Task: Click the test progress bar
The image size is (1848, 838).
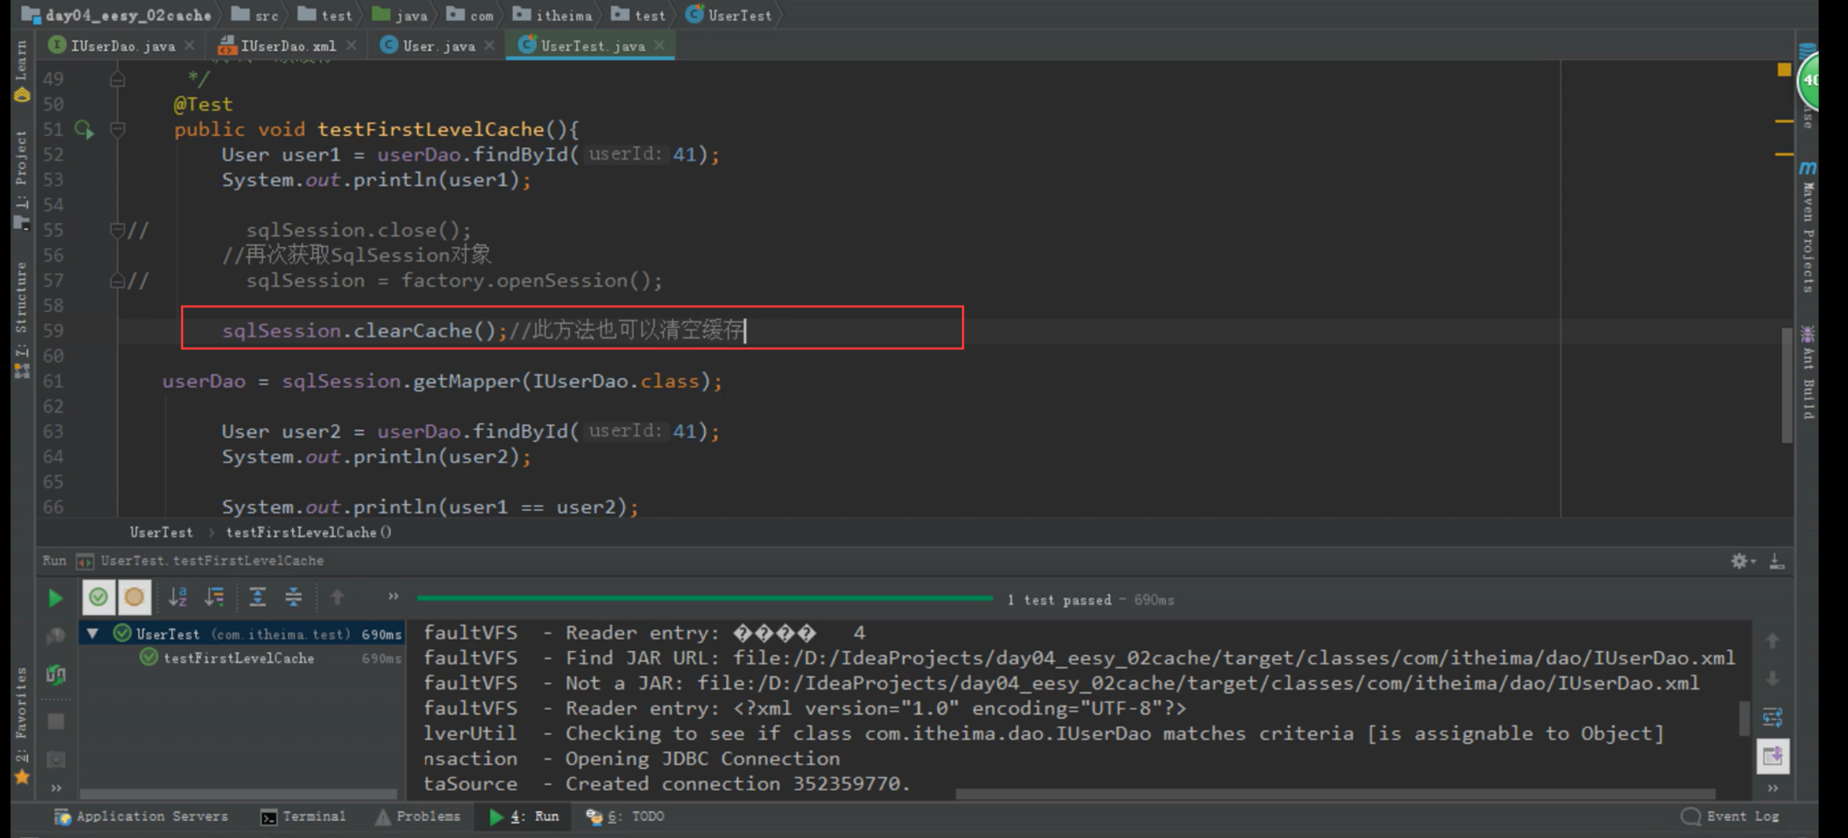Action: pyautogui.click(x=704, y=598)
